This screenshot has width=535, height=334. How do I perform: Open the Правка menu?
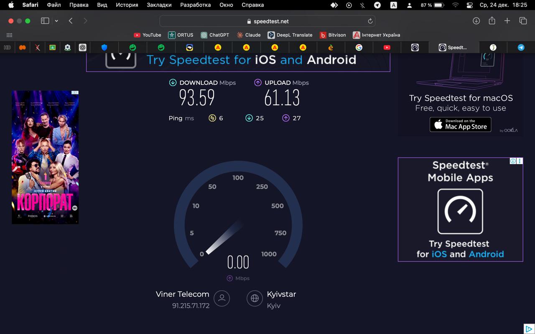pyautogui.click(x=79, y=5)
